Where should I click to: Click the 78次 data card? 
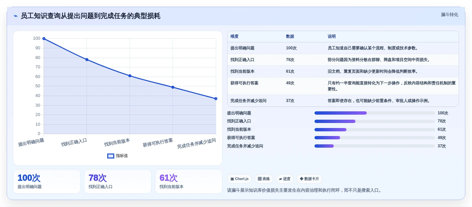pos(118,181)
